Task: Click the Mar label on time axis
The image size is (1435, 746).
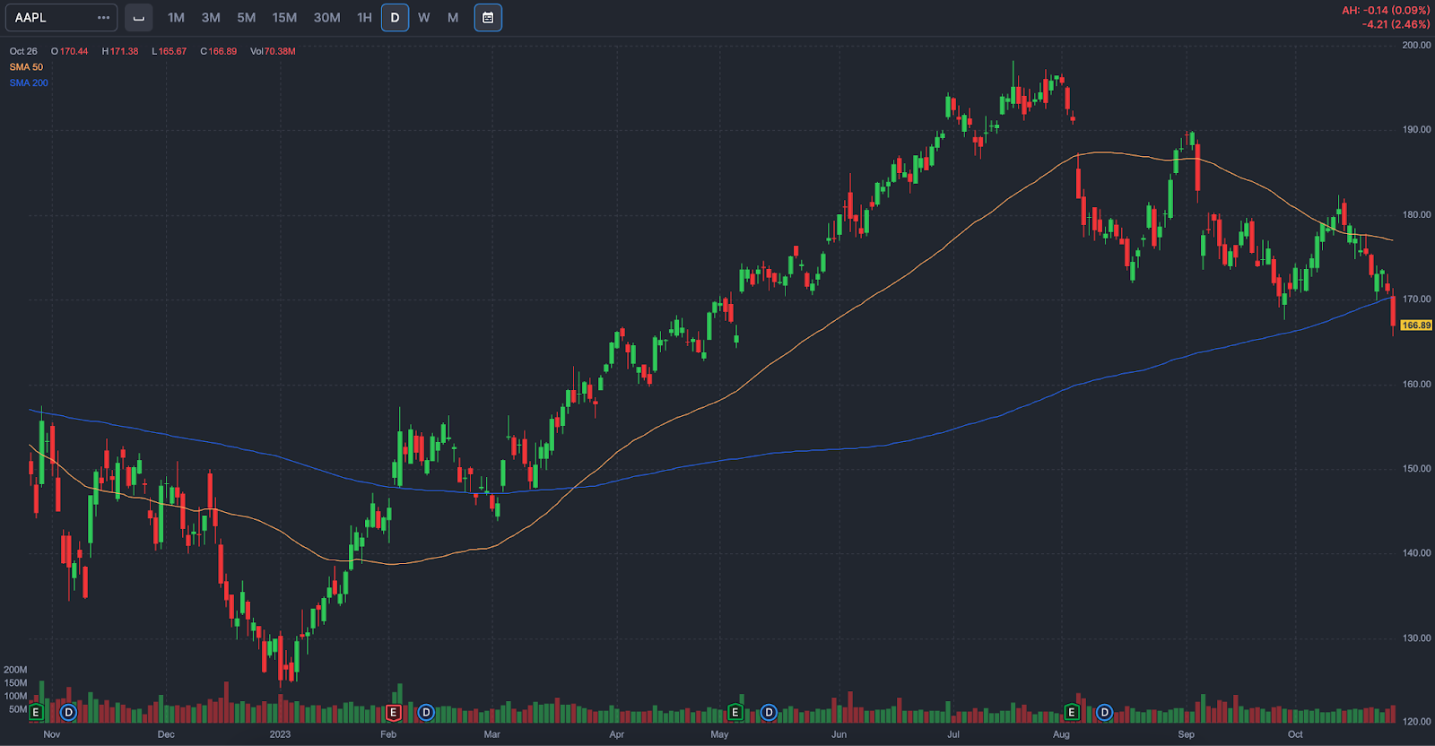Action: (x=491, y=734)
